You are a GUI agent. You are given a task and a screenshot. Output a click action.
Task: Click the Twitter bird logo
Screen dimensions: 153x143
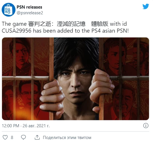click(146, 6)
